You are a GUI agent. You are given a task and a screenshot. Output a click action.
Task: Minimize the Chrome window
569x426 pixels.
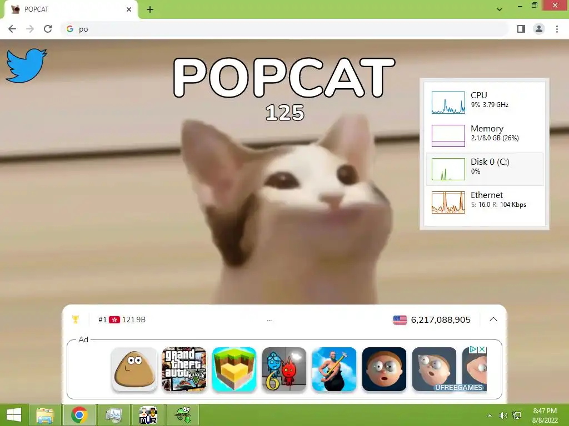click(x=520, y=6)
